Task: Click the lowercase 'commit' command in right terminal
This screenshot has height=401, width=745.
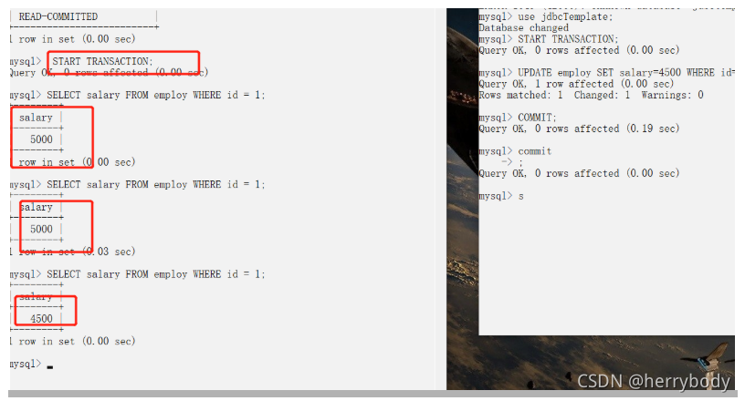Action: [x=534, y=151]
